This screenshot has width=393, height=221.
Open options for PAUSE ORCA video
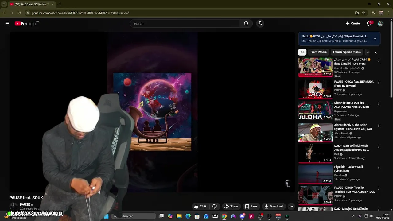point(379,82)
